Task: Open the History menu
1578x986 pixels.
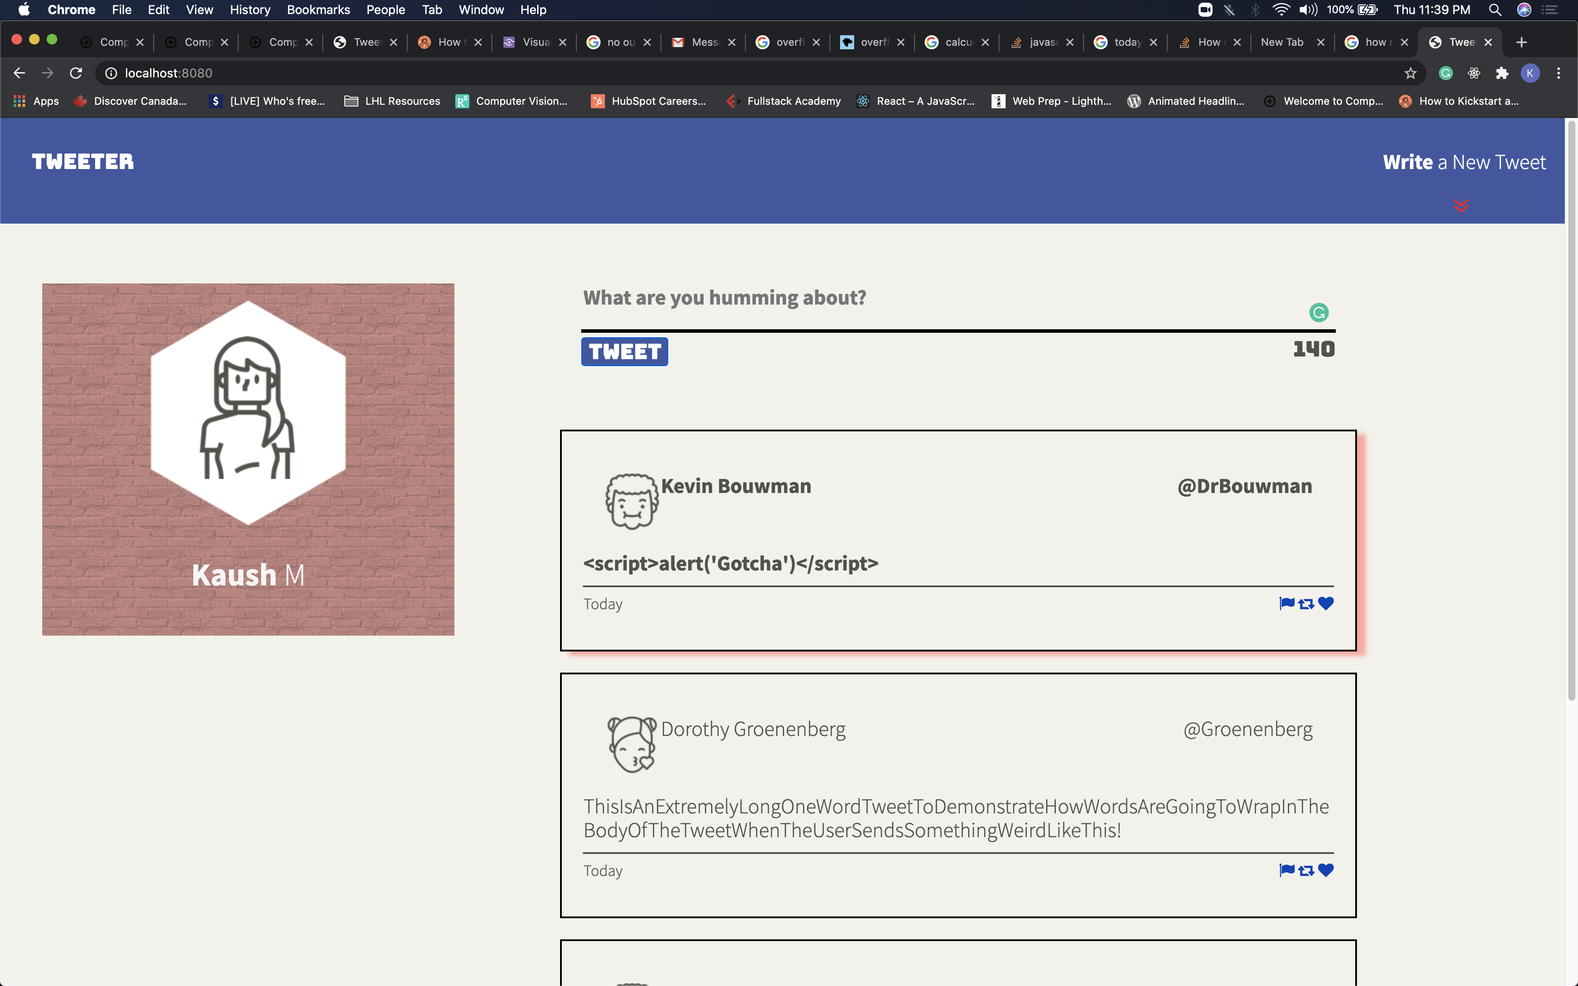Action: 250,10
